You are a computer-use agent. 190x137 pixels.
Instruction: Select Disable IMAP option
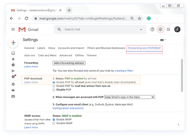click(x=54, y=123)
